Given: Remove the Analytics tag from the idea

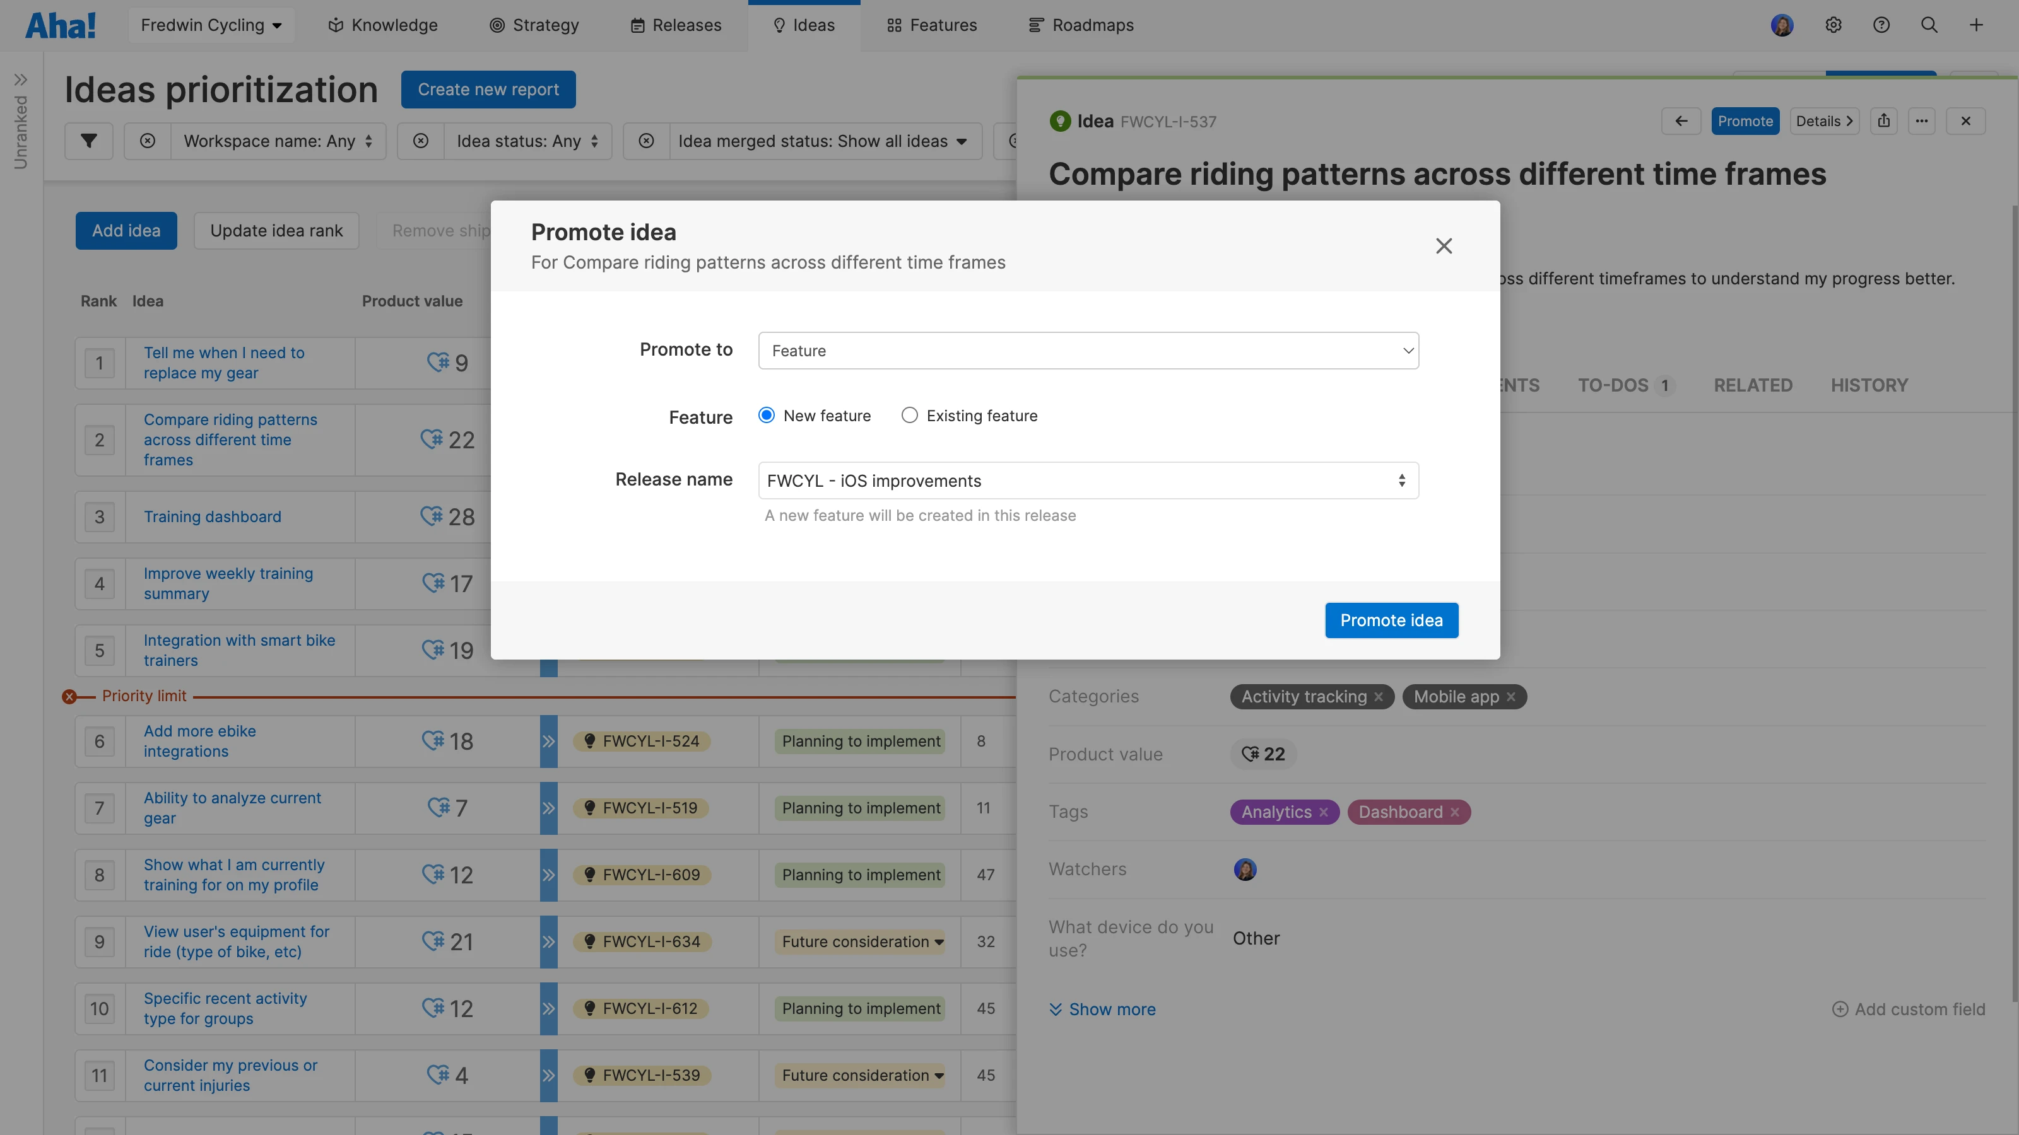Looking at the screenshot, I should 1324,812.
